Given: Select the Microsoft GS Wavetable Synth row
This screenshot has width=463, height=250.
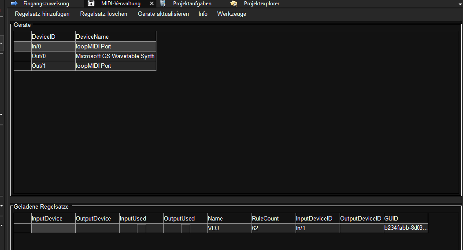Looking at the screenshot, I should [x=115, y=56].
